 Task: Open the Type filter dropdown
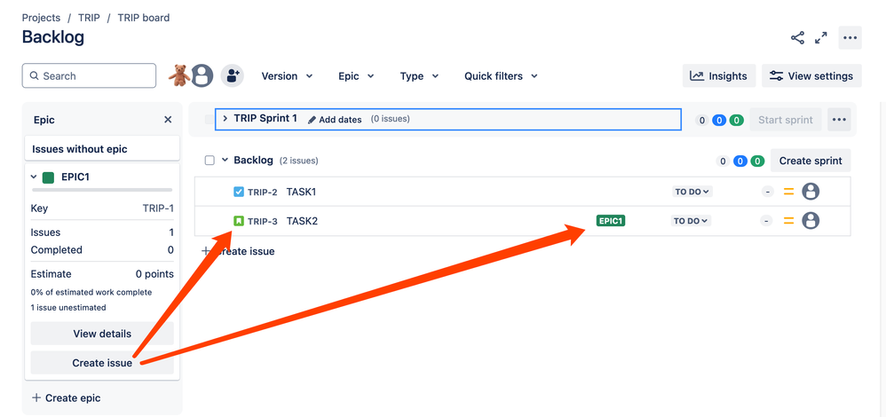click(x=419, y=75)
